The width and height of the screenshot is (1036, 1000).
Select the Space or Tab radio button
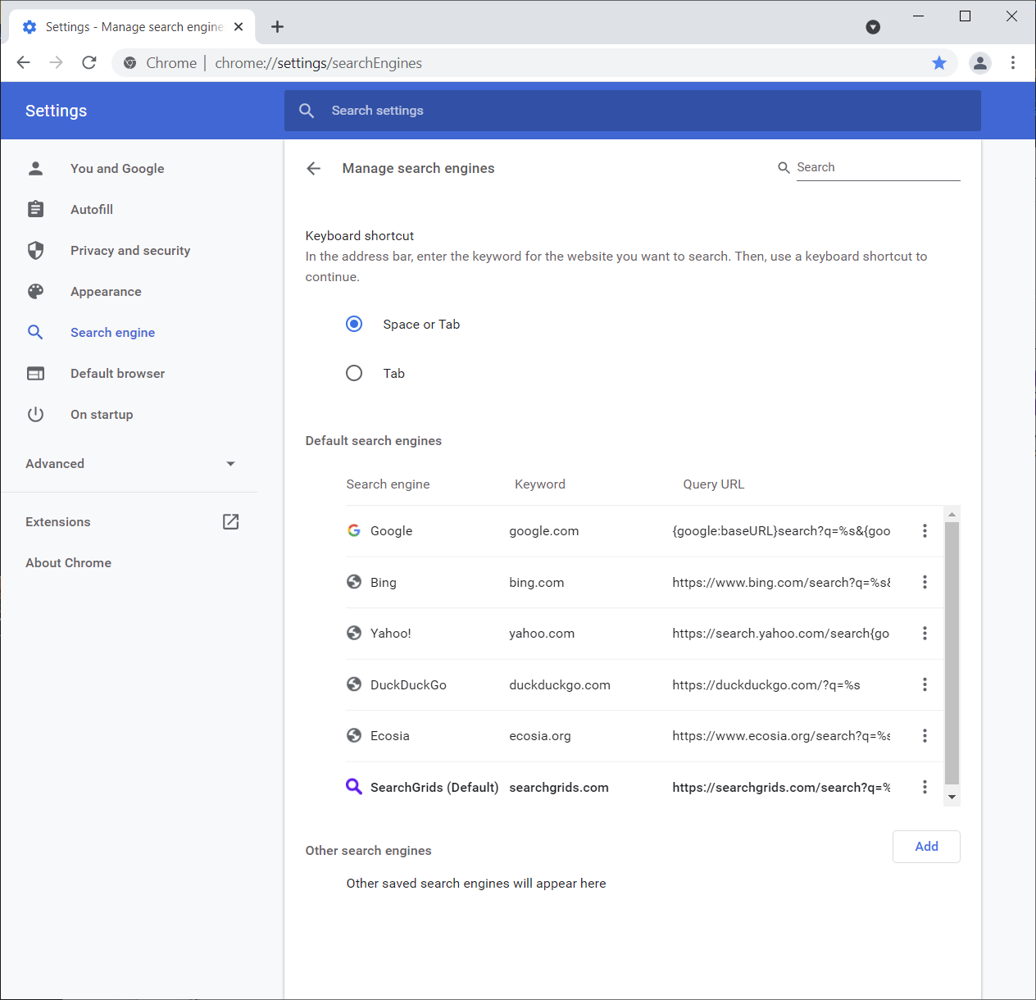pyautogui.click(x=354, y=324)
